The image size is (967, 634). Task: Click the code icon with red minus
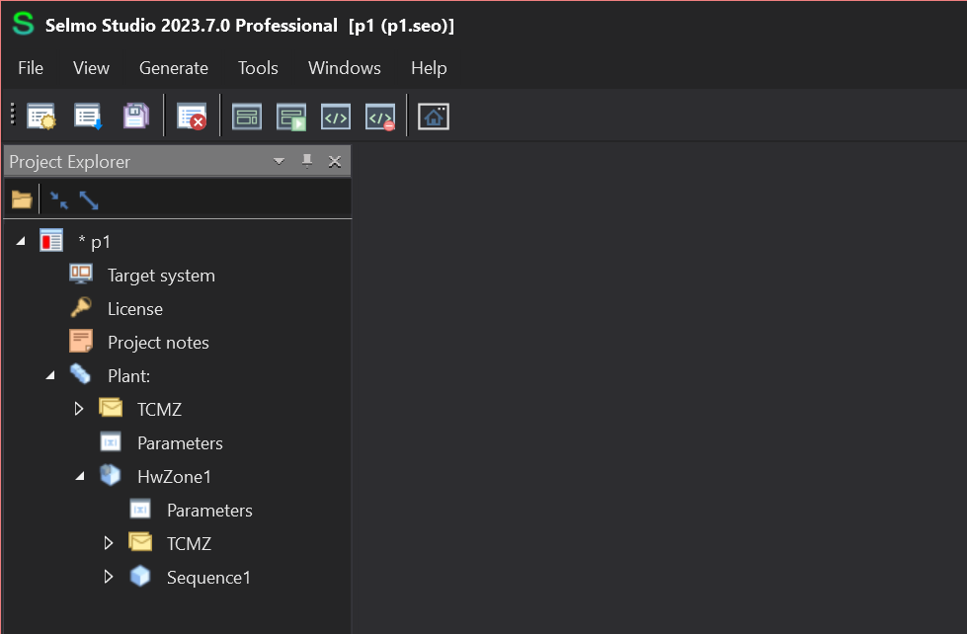click(x=380, y=117)
